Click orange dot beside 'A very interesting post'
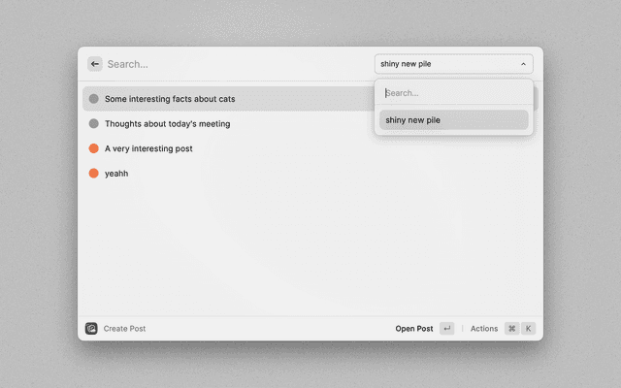Viewport: 621px width, 388px height. (x=93, y=148)
